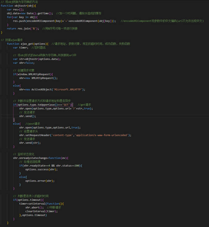Click the line 'xhr.send();'
209x227 pixels.
click(28, 116)
